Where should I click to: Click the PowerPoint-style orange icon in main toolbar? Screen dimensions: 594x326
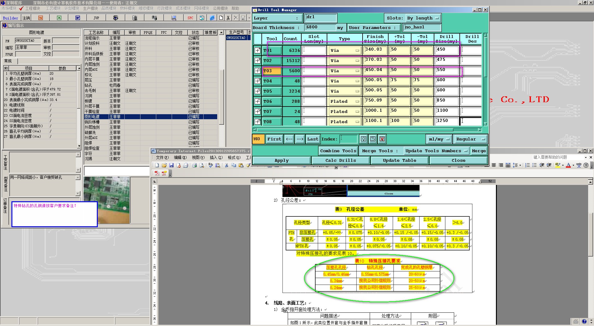tap(41, 18)
